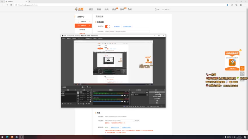
Task: Mute the first audio track with the speaker icon
Action: pos(125,95)
